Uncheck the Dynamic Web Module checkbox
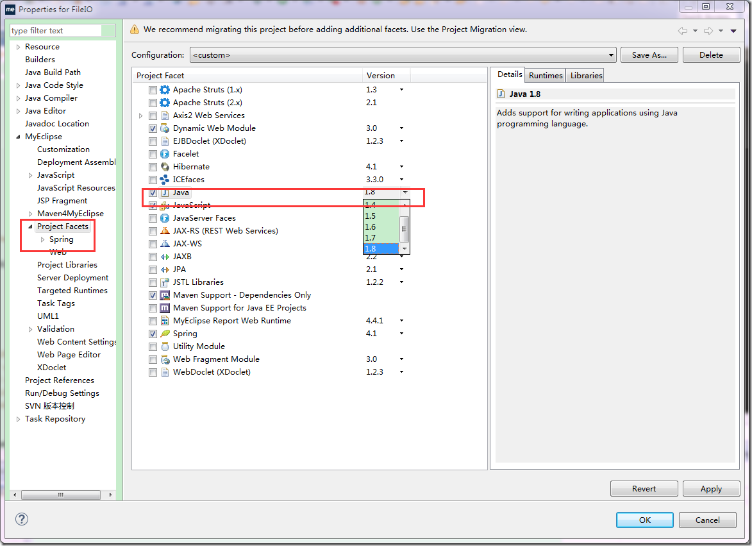This screenshot has height=546, width=752. (153, 128)
